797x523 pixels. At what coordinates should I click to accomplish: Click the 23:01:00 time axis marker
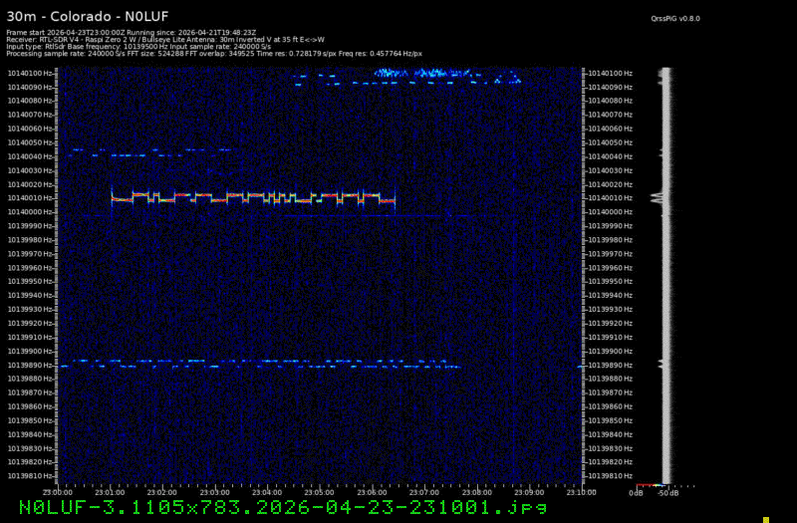110,492
